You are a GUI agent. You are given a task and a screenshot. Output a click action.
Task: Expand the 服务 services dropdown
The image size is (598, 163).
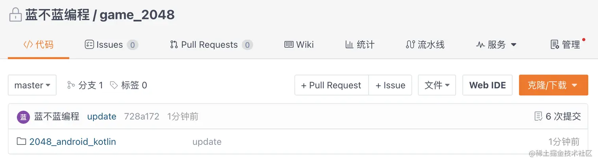(x=496, y=45)
